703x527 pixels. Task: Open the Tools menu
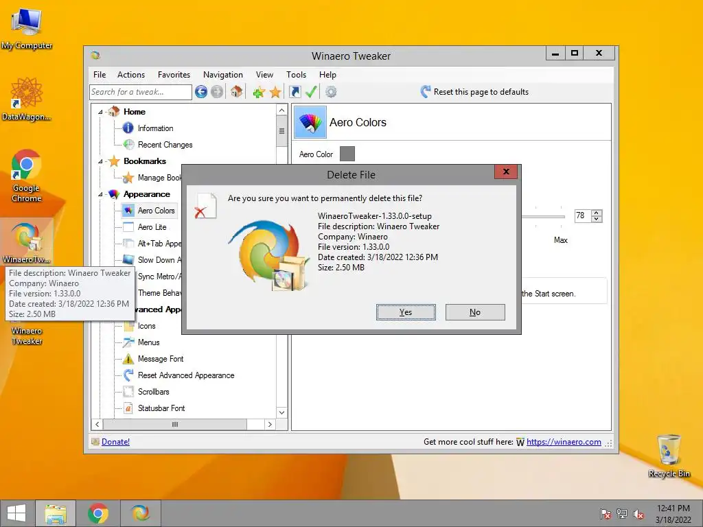(297, 75)
